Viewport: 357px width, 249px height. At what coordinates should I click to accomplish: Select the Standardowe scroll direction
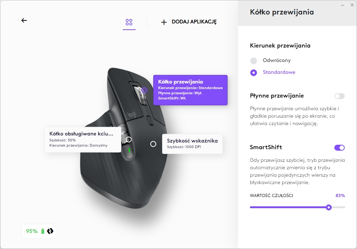253,73
